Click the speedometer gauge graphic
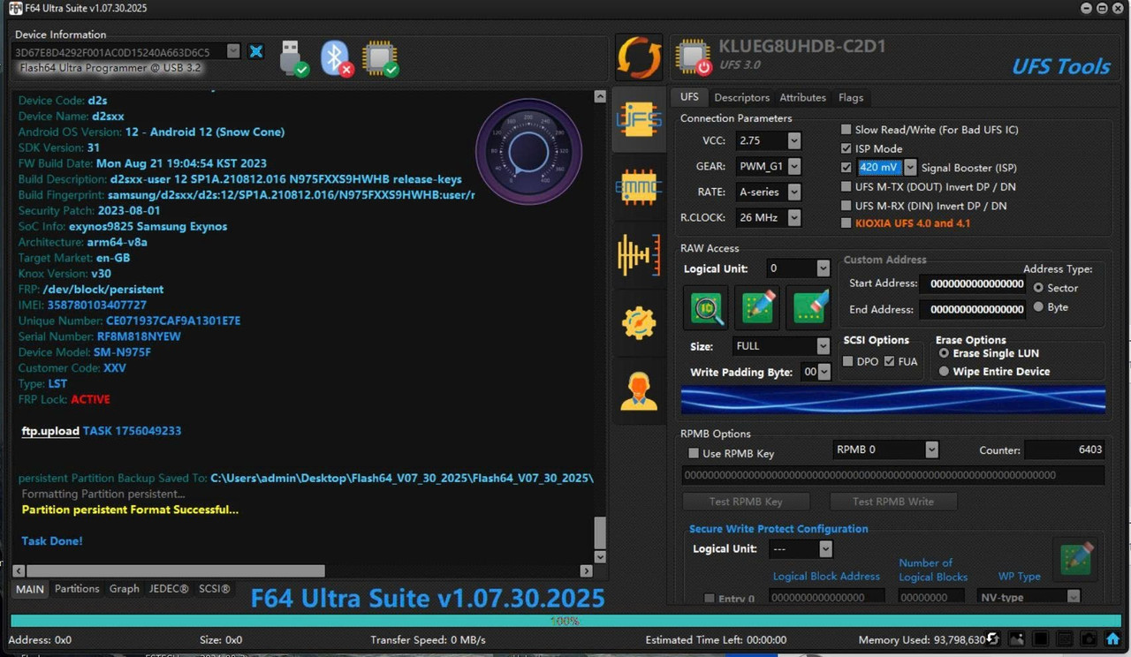Image resolution: width=1131 pixels, height=657 pixels. click(528, 152)
